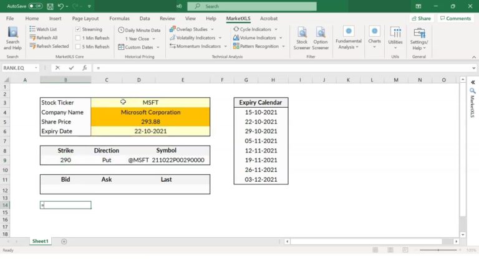Viewport: 479px width, 269px height.
Task: Select the MSFT ticker cell
Action: 150,103
